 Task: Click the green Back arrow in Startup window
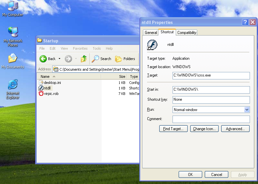(43, 59)
